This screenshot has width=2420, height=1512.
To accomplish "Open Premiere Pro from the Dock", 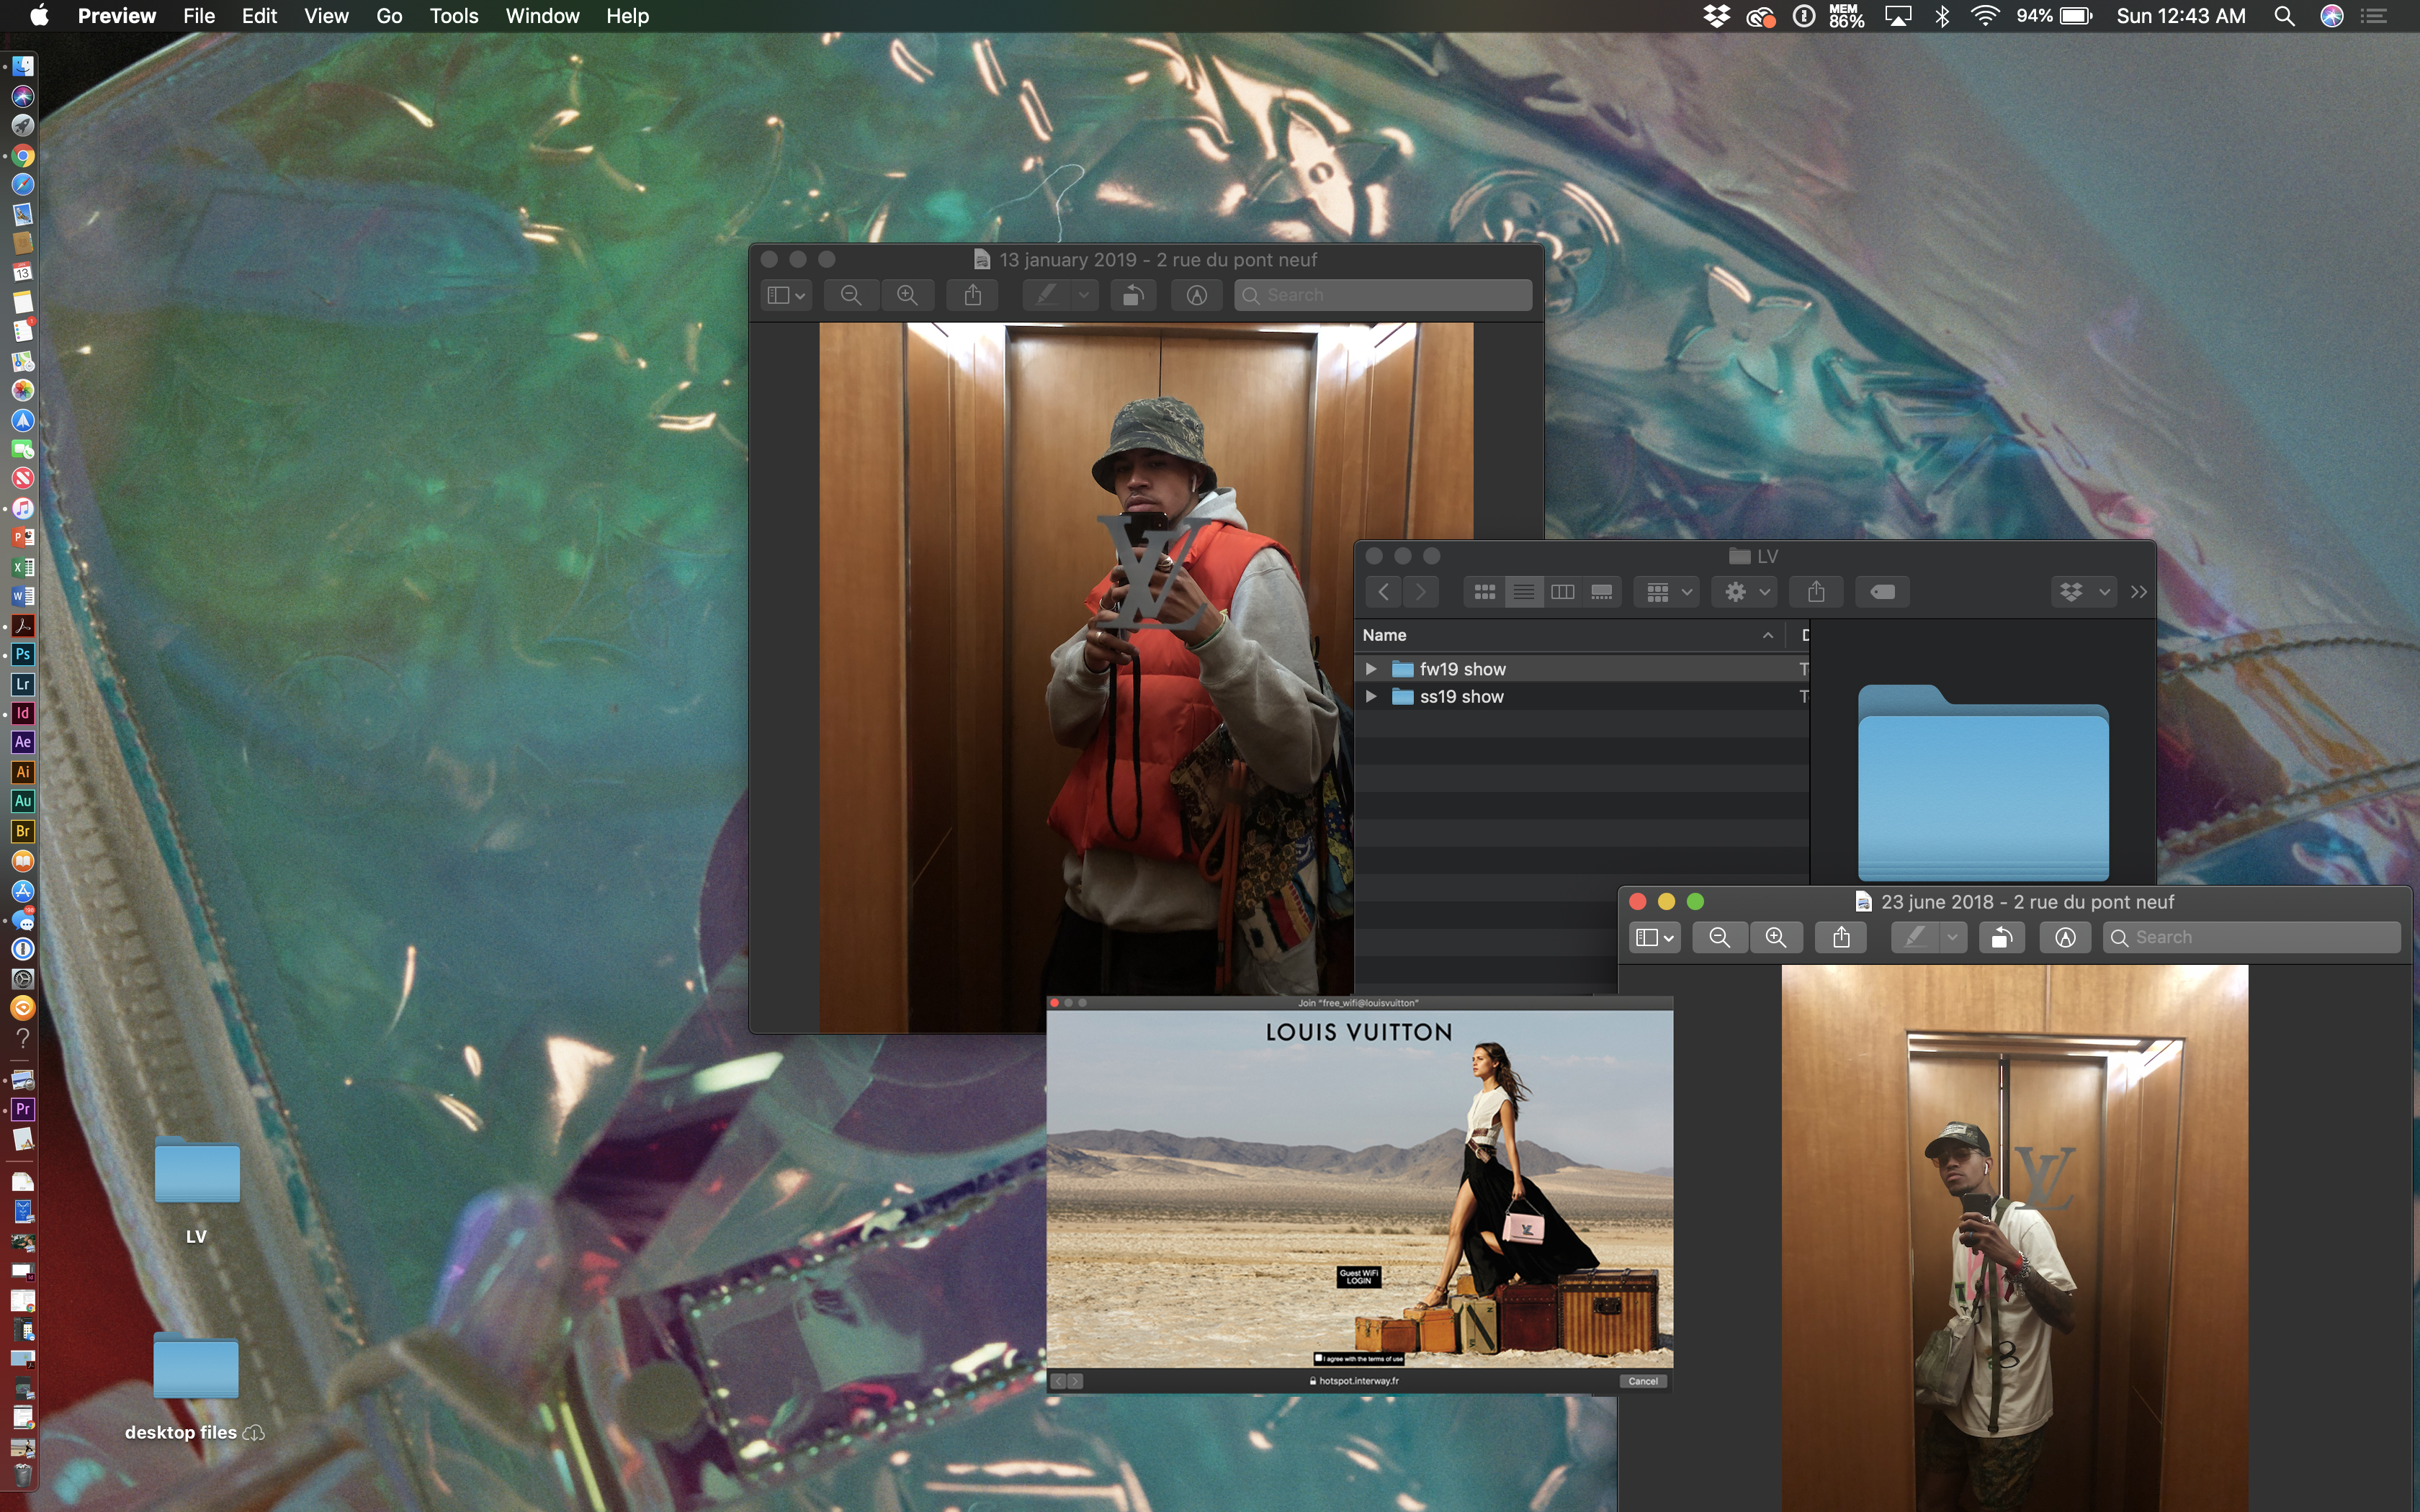I will [x=23, y=1109].
